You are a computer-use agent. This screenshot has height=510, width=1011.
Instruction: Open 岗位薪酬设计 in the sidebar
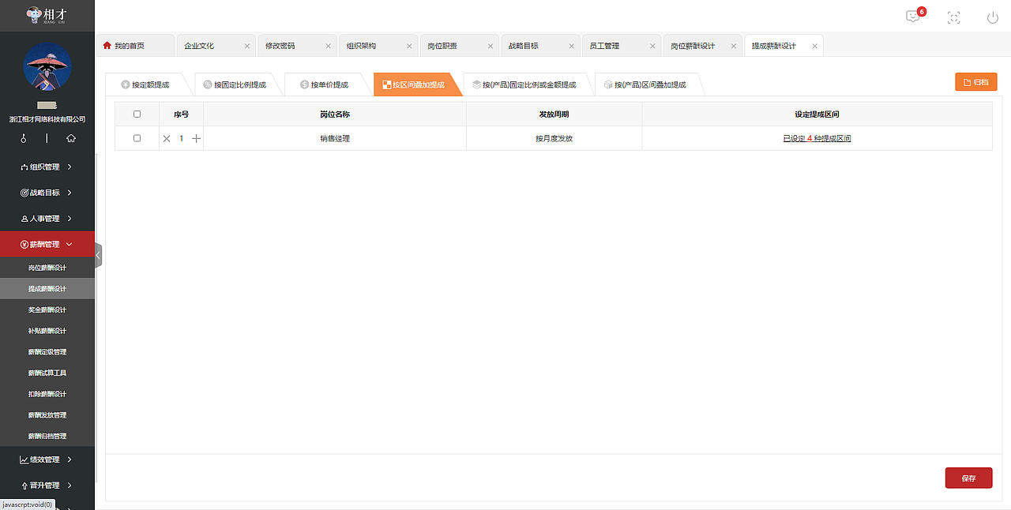pyautogui.click(x=47, y=268)
